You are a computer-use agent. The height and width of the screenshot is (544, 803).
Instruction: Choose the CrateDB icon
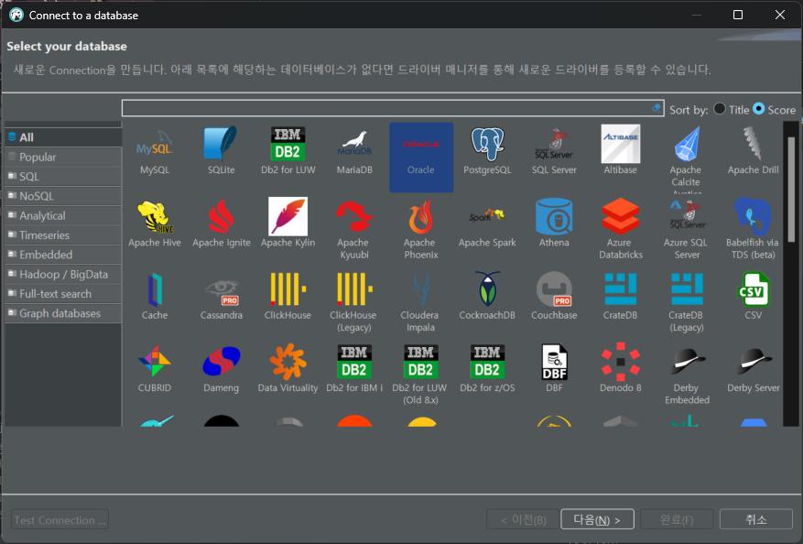tap(621, 297)
